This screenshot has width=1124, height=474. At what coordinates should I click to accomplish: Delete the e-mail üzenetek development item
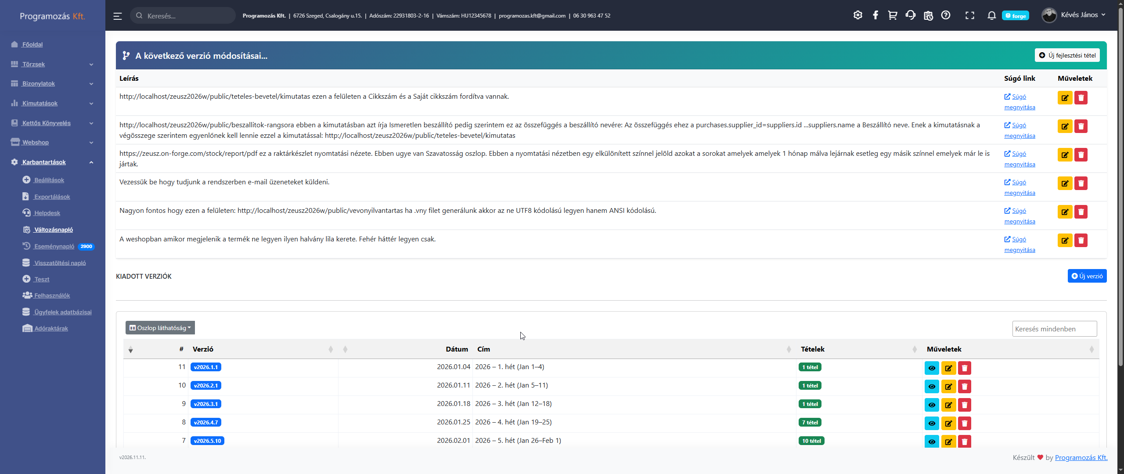[1081, 183]
